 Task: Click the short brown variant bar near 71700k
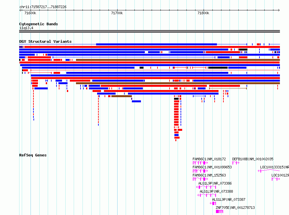point(122,96)
